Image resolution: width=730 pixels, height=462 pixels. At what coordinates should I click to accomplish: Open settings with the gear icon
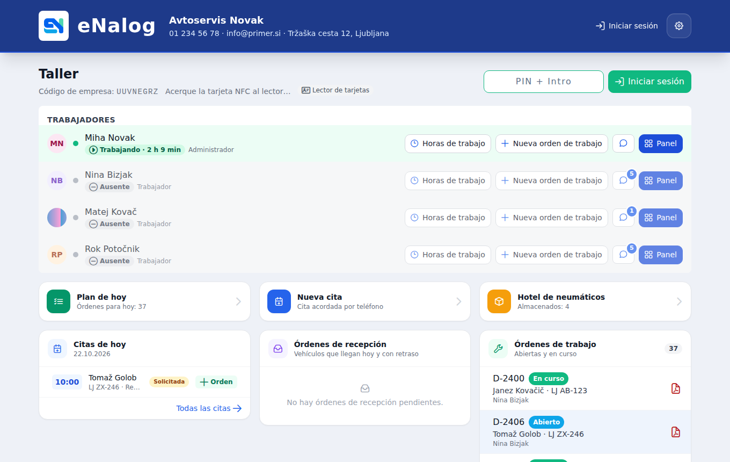coord(679,26)
